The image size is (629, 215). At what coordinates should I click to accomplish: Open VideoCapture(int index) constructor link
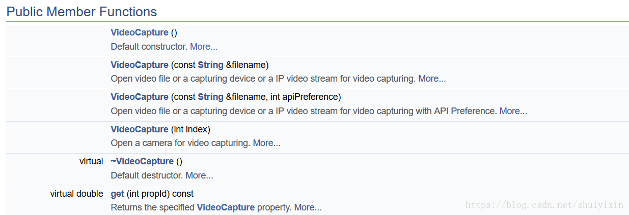[x=139, y=129]
